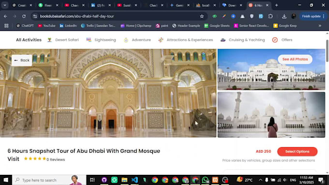
Task: Open ChatGPT bookmark
Action: coord(25,26)
